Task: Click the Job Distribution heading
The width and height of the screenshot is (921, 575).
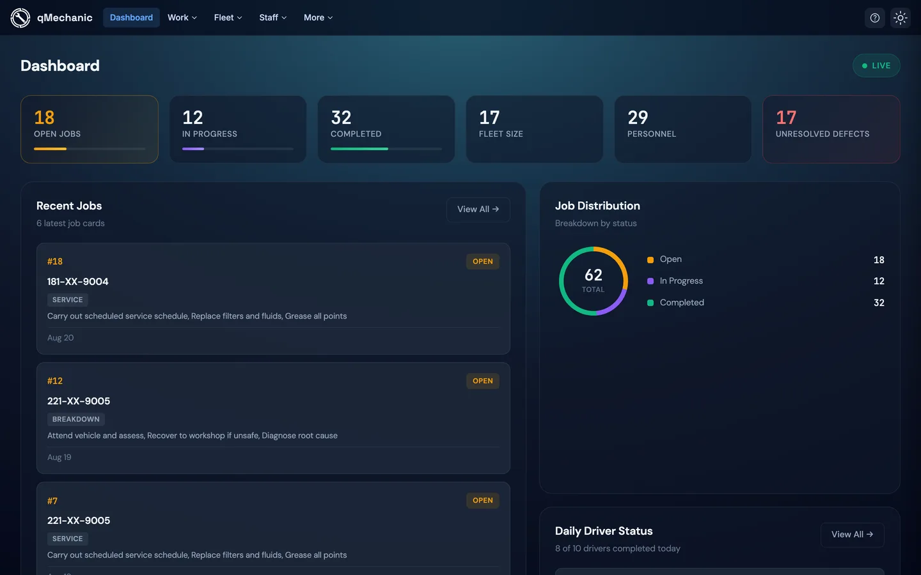Action: (597, 206)
